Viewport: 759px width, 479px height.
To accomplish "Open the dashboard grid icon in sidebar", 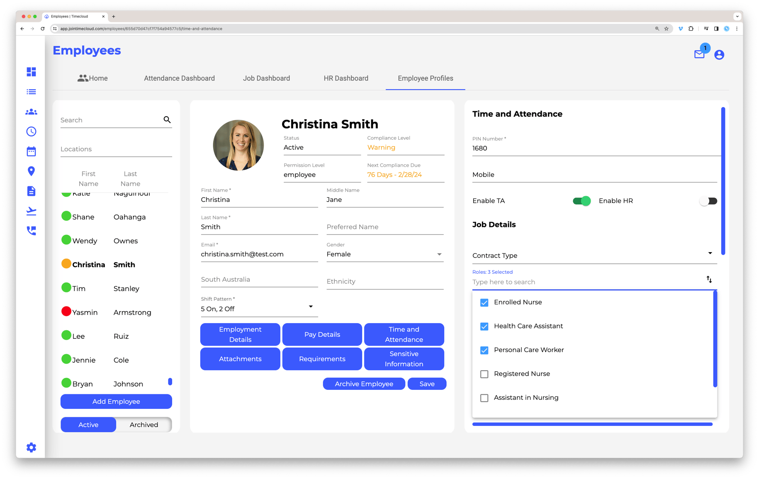I will [31, 72].
